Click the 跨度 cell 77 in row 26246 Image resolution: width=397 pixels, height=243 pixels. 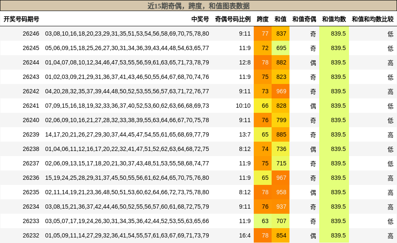coord(263,34)
